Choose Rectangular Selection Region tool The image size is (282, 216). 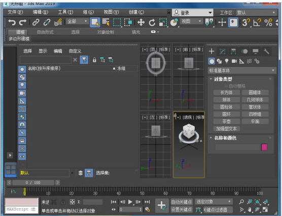117,22
